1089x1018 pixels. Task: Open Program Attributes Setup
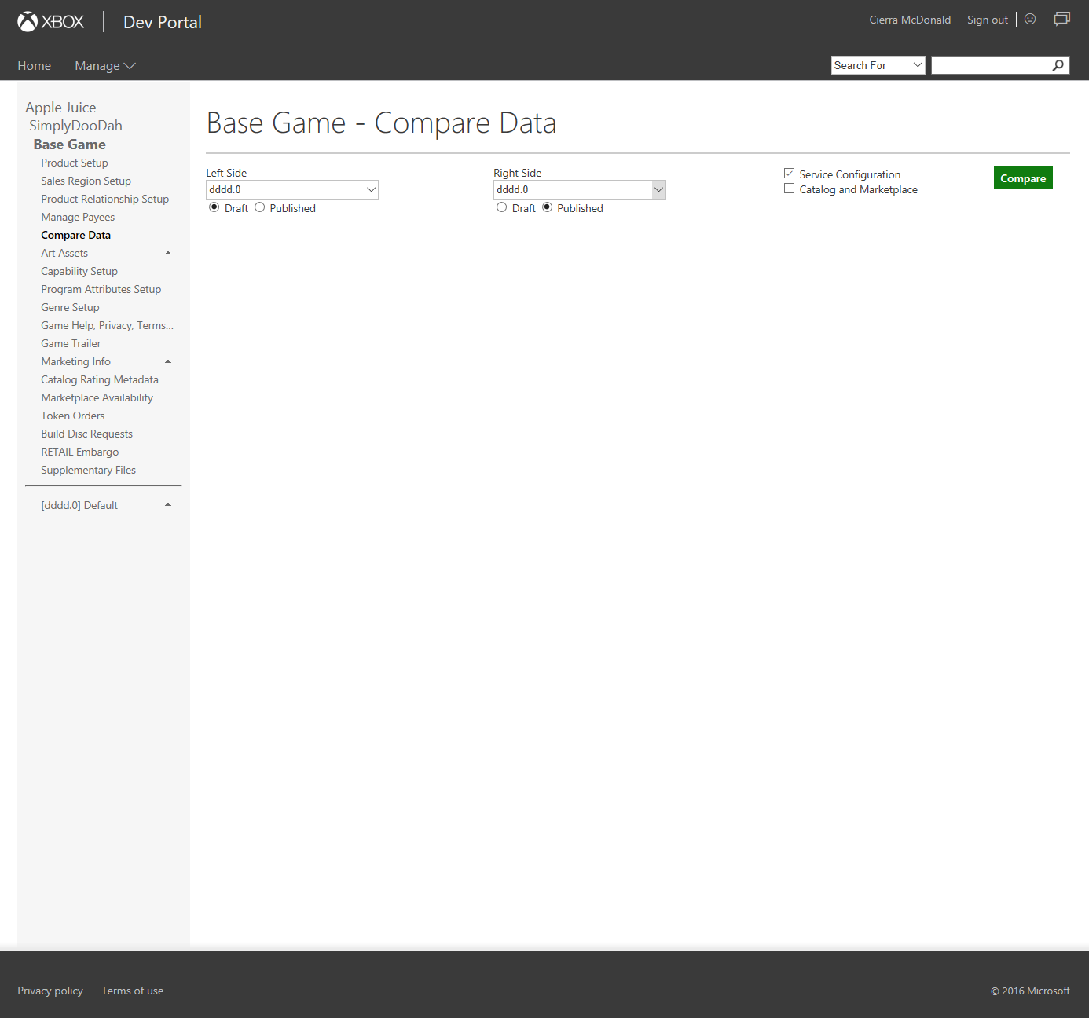point(101,289)
